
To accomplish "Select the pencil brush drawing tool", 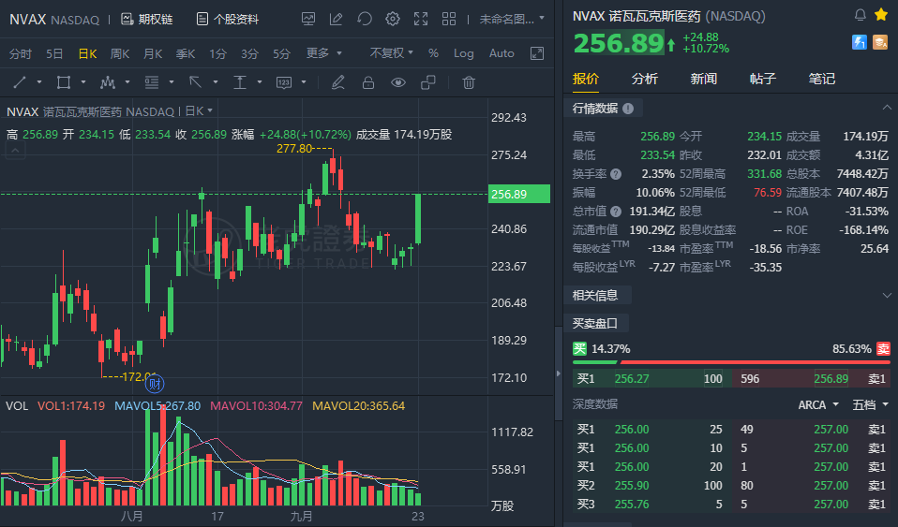I will pos(338,82).
